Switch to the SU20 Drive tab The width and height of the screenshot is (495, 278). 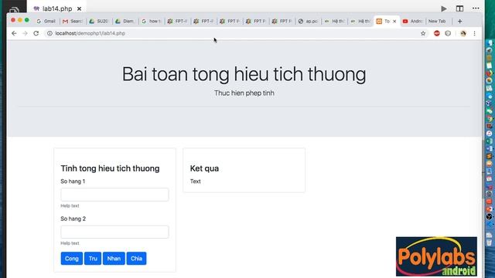click(x=98, y=21)
